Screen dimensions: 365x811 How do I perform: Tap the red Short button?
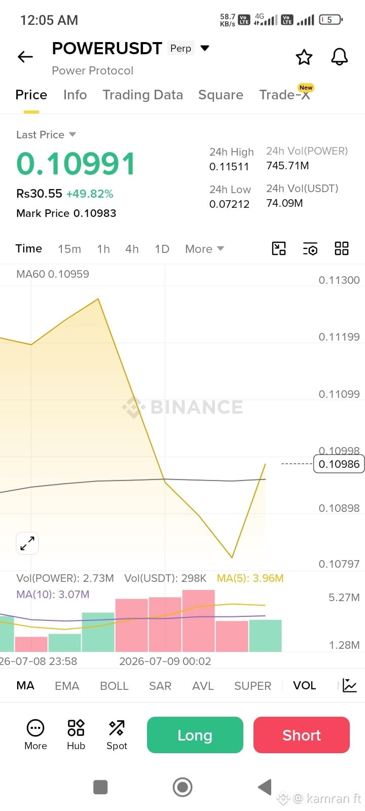pos(302,735)
